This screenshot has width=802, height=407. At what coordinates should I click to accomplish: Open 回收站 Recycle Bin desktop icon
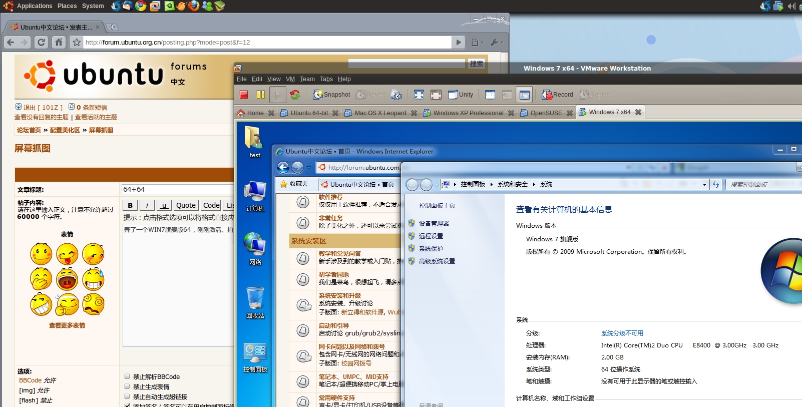point(255,302)
